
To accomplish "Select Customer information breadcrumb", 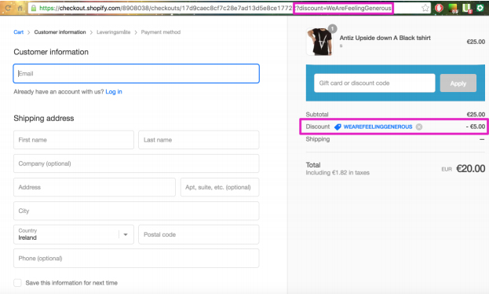I will (60, 32).
